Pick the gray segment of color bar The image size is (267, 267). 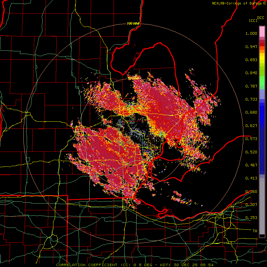(262, 206)
